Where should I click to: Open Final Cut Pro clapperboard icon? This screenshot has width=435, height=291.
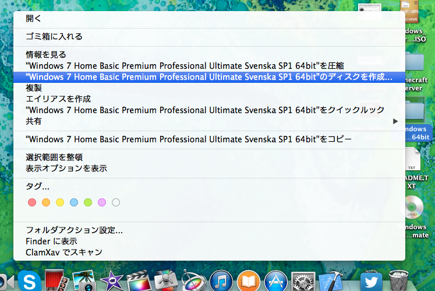(139, 281)
